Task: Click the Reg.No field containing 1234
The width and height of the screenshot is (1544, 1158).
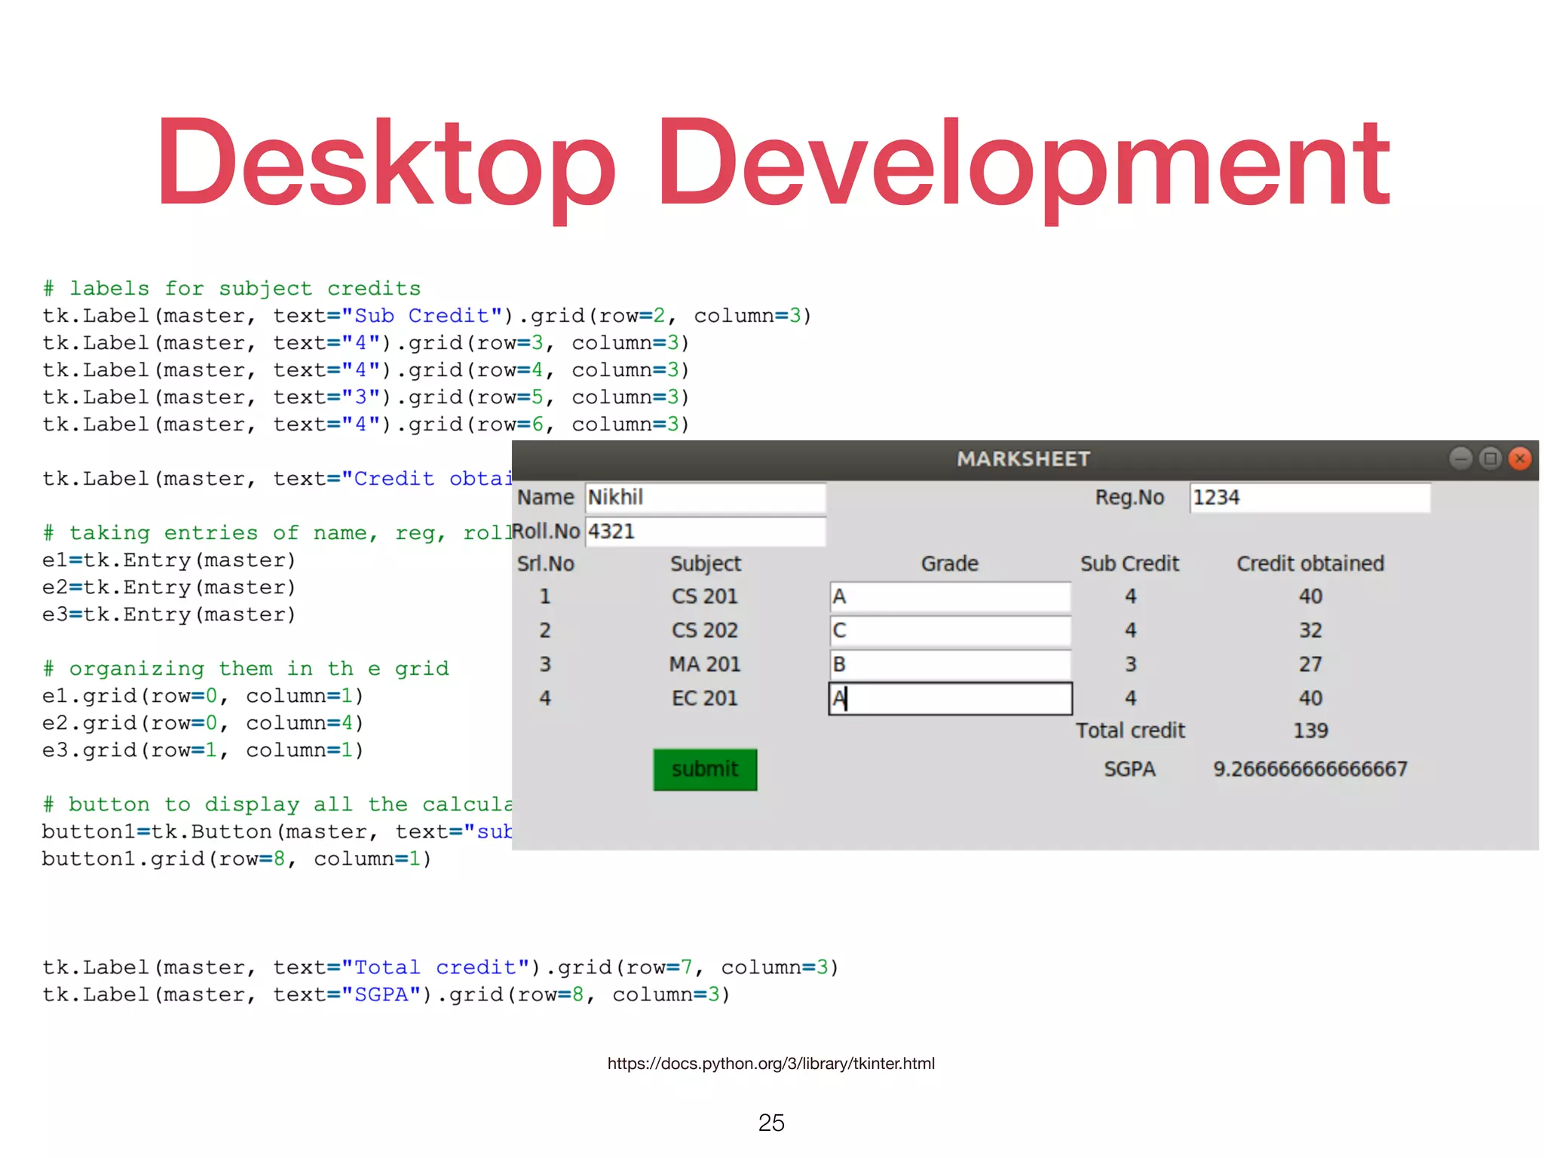Action: pos(1310,498)
